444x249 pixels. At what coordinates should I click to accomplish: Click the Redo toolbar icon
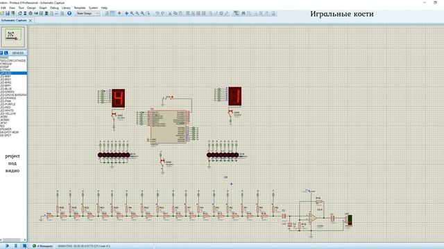(x=163, y=13)
